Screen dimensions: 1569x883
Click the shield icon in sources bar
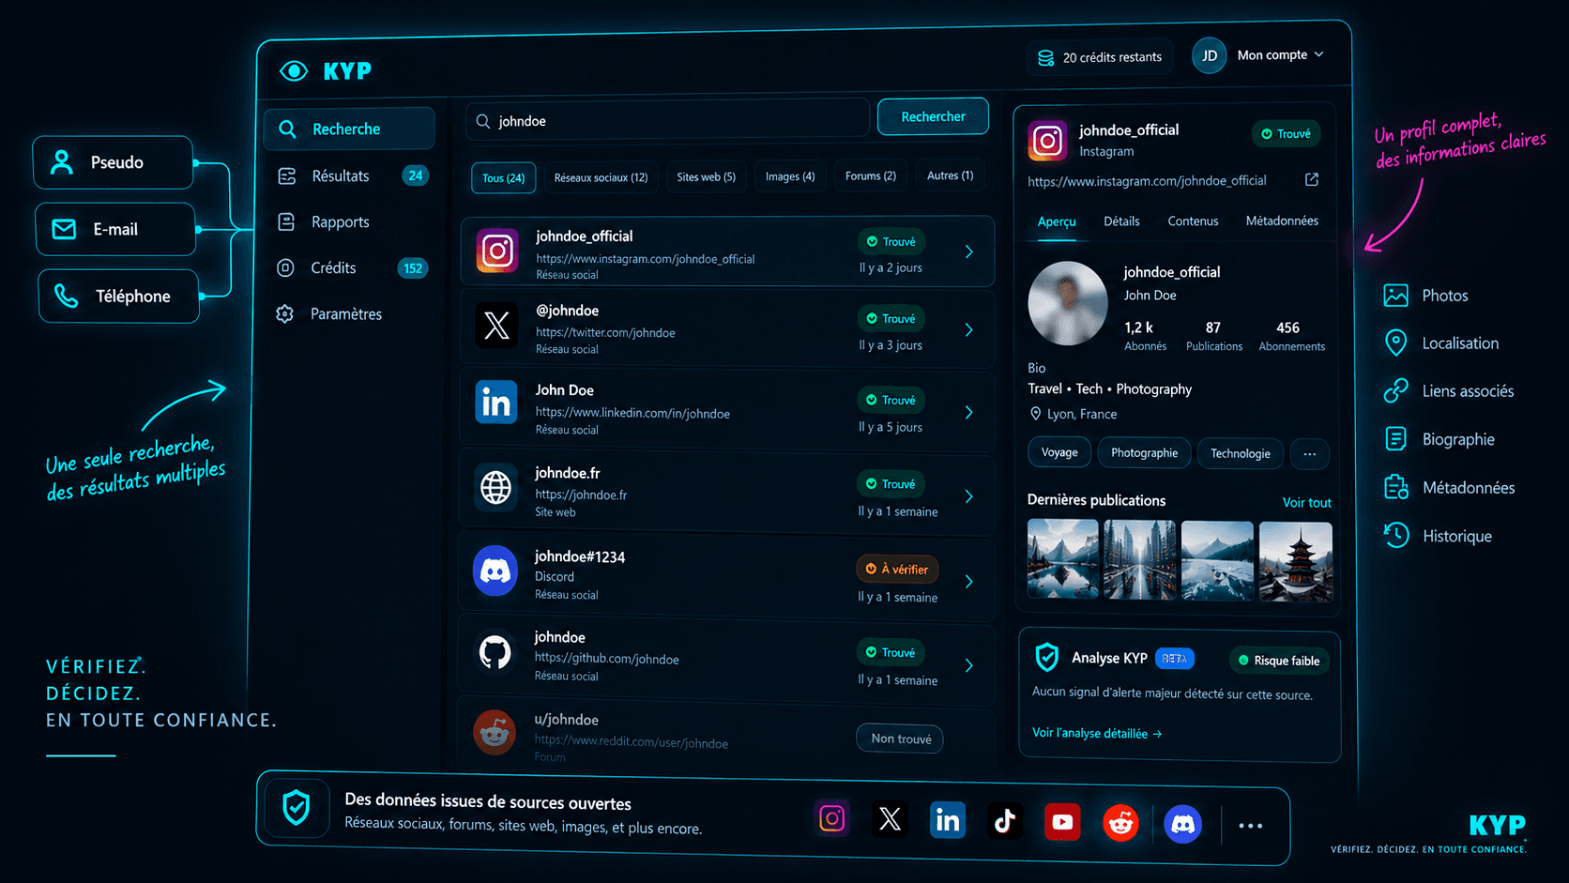click(x=297, y=807)
